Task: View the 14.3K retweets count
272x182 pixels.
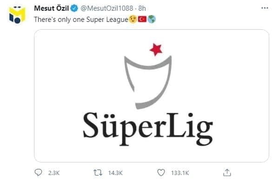Action: click(x=115, y=173)
